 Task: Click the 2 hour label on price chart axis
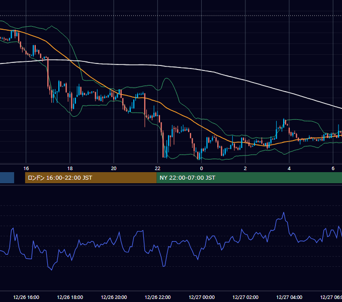(x=245, y=169)
